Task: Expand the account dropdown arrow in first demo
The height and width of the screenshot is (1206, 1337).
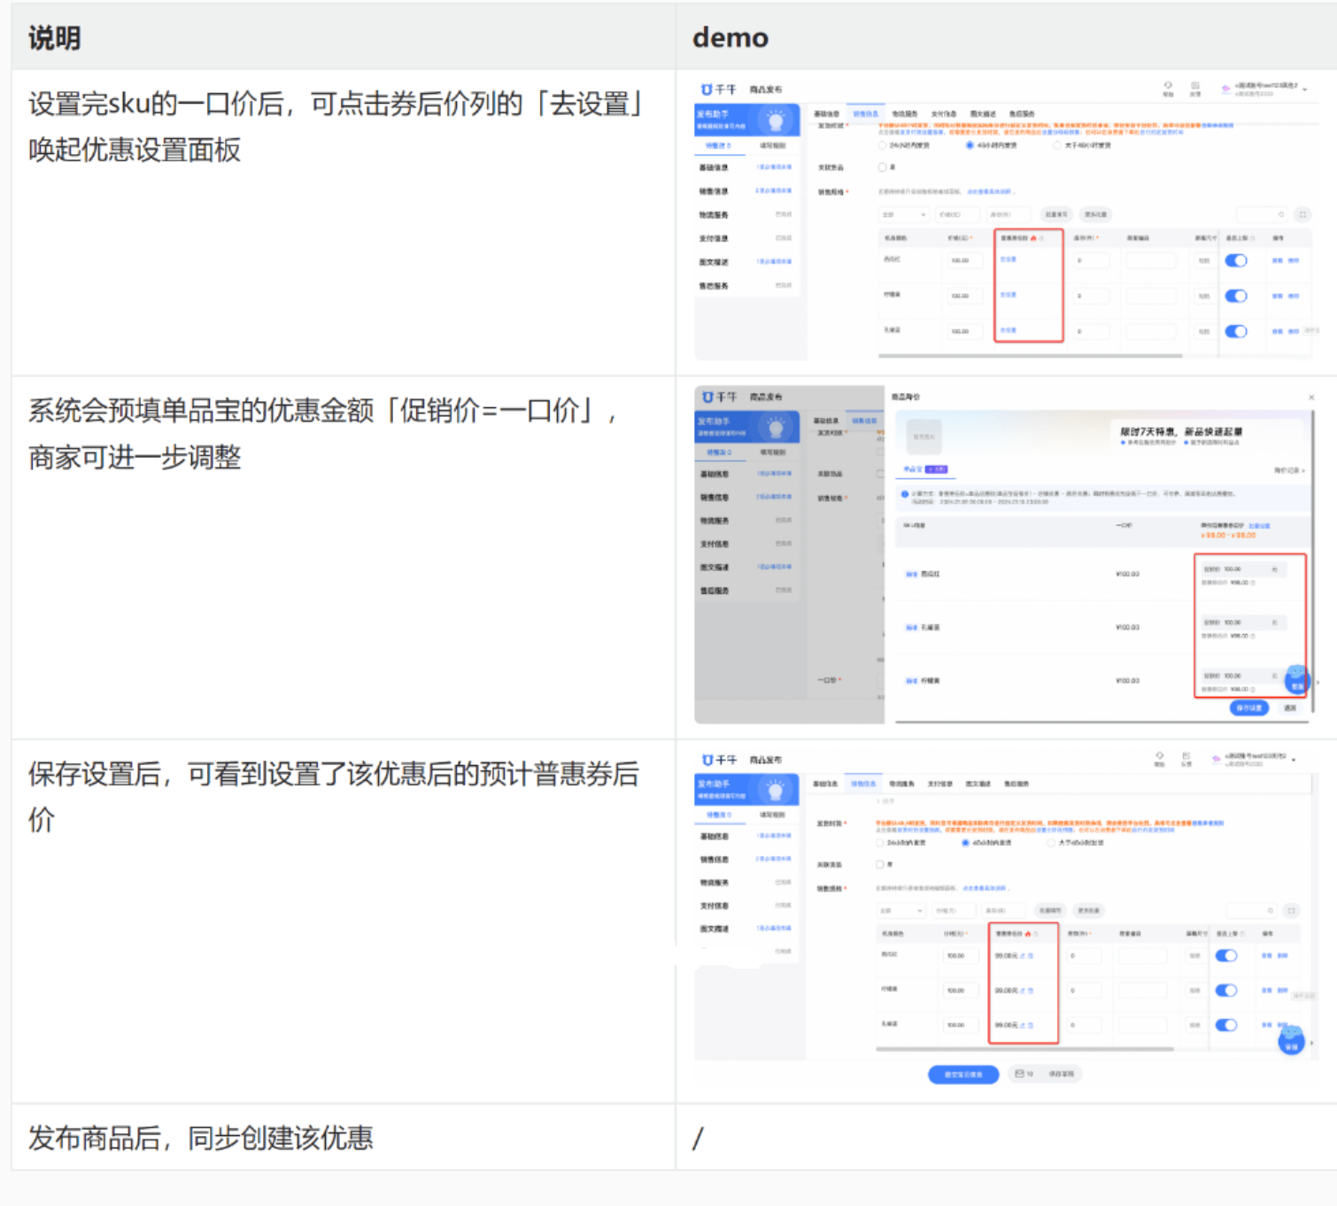Action: pyautogui.click(x=1305, y=89)
